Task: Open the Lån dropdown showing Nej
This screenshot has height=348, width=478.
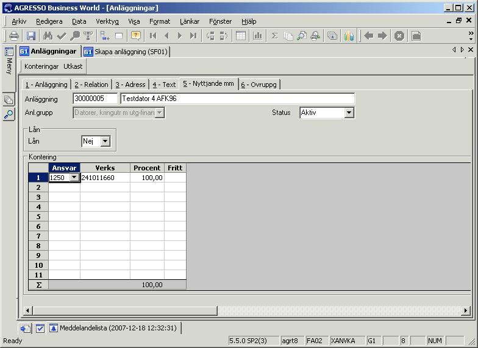Action: (x=105, y=141)
